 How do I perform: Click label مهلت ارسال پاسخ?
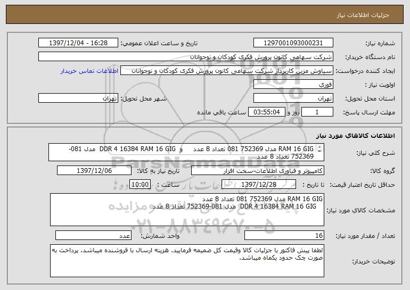click(x=369, y=113)
